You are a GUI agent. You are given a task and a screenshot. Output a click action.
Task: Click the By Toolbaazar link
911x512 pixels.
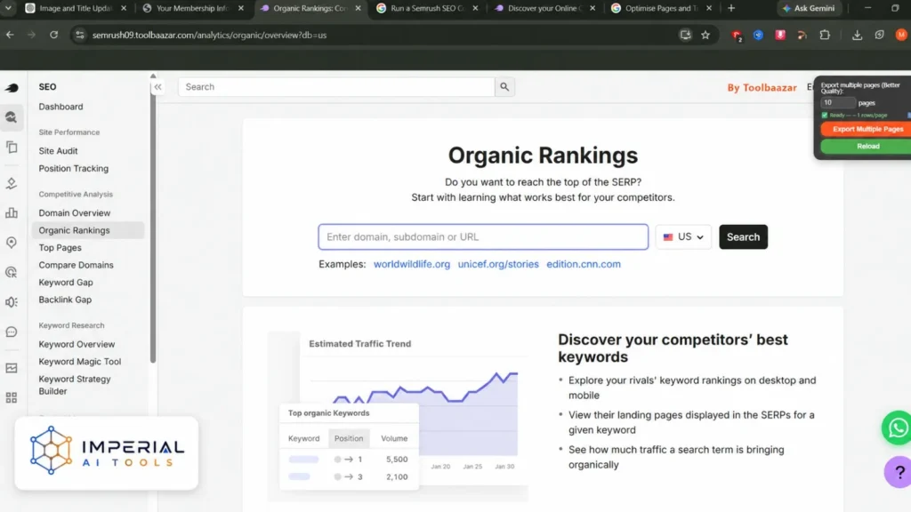[762, 88]
